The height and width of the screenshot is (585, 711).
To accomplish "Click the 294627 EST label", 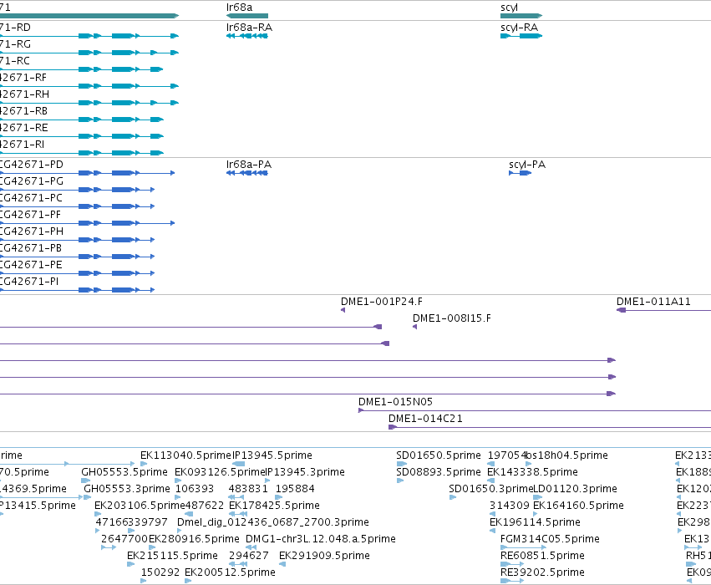I will click(x=248, y=556).
